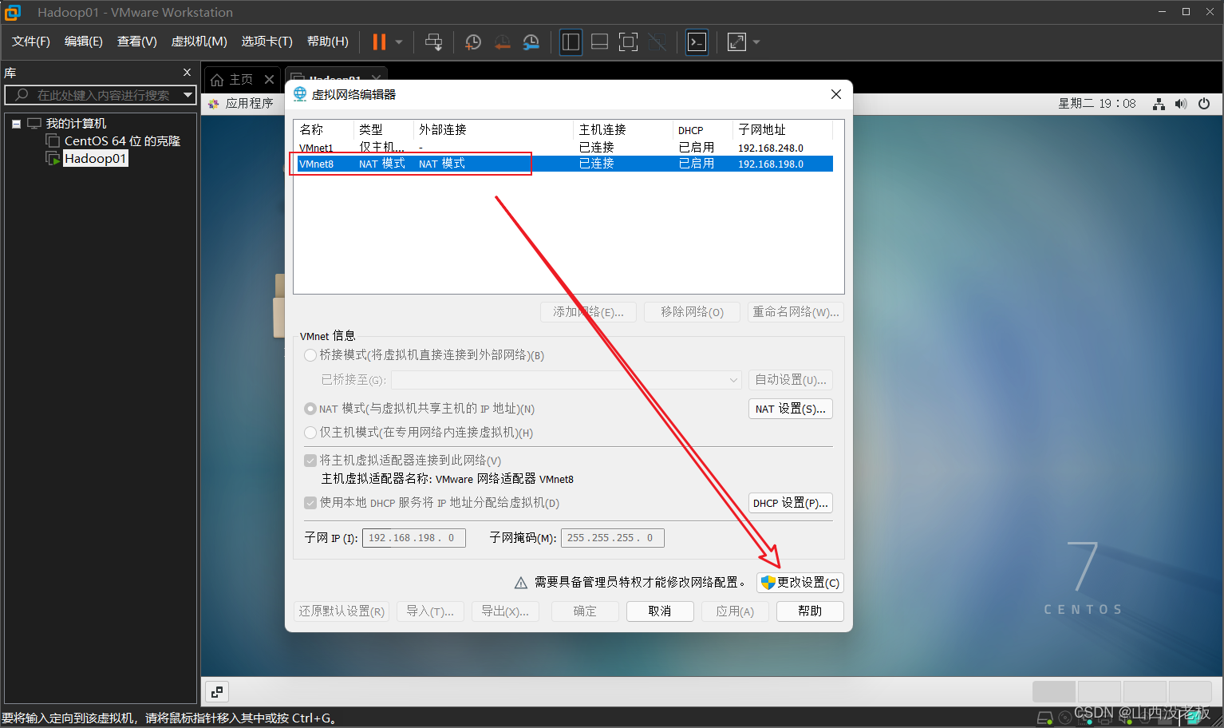The width and height of the screenshot is (1224, 728).
Task: Click the 应用(A) button
Action: coord(735,611)
